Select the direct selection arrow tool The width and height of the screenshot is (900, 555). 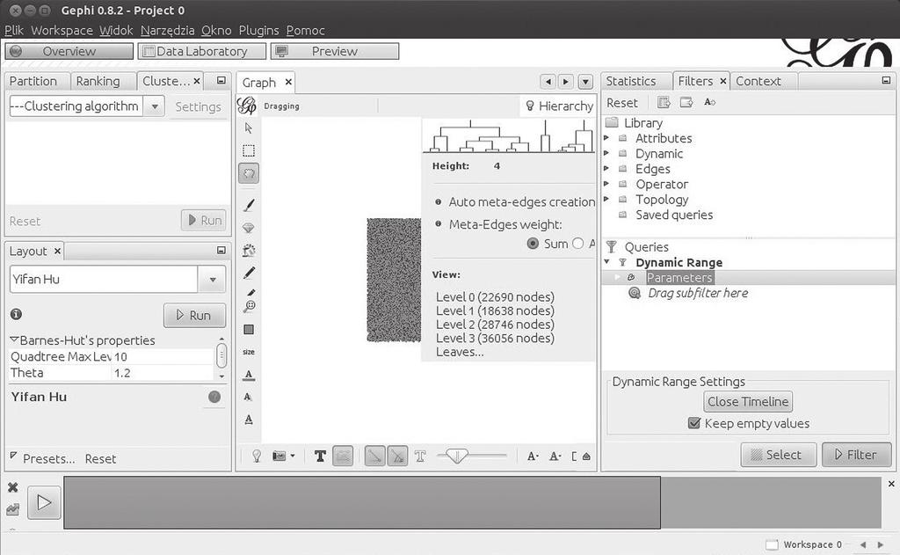point(249,128)
